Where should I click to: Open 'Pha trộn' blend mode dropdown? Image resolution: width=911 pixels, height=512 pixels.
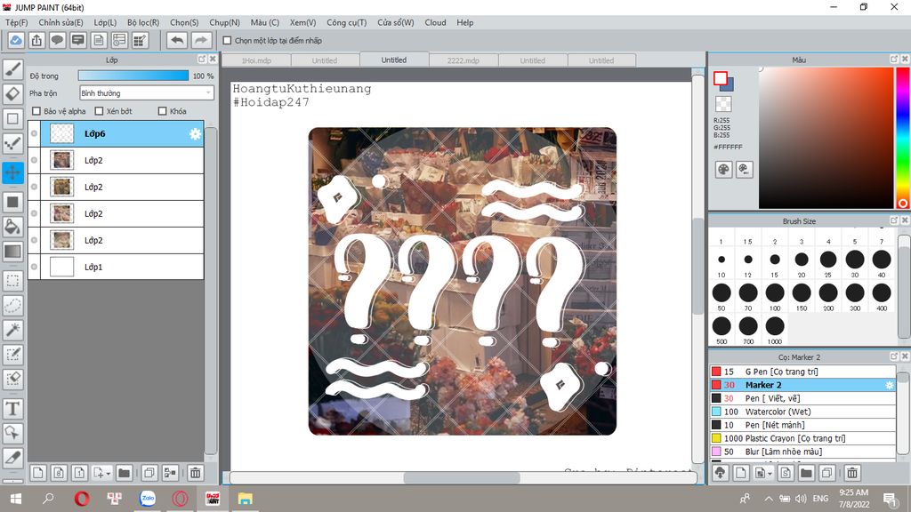tap(147, 92)
